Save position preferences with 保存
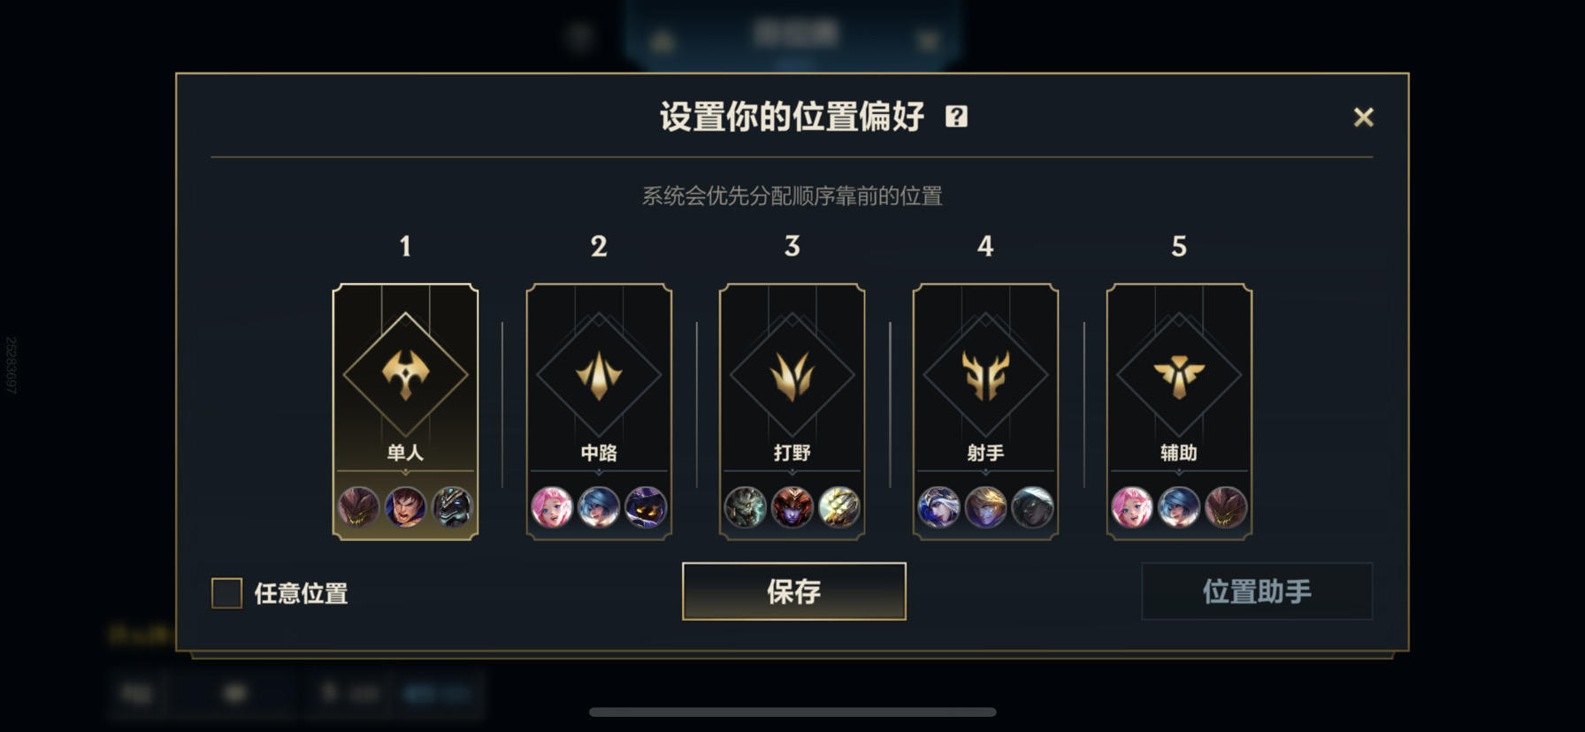The width and height of the screenshot is (1585, 732). pos(794,591)
